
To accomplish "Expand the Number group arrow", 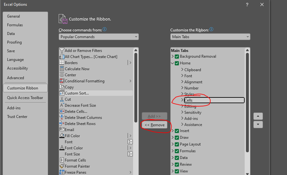I will 182,88.
